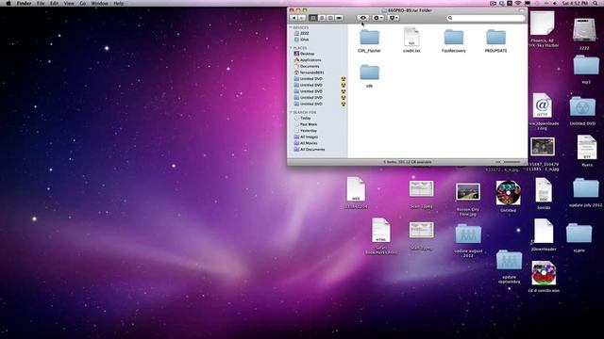
Task: Open the Window menu
Action: [99, 3]
